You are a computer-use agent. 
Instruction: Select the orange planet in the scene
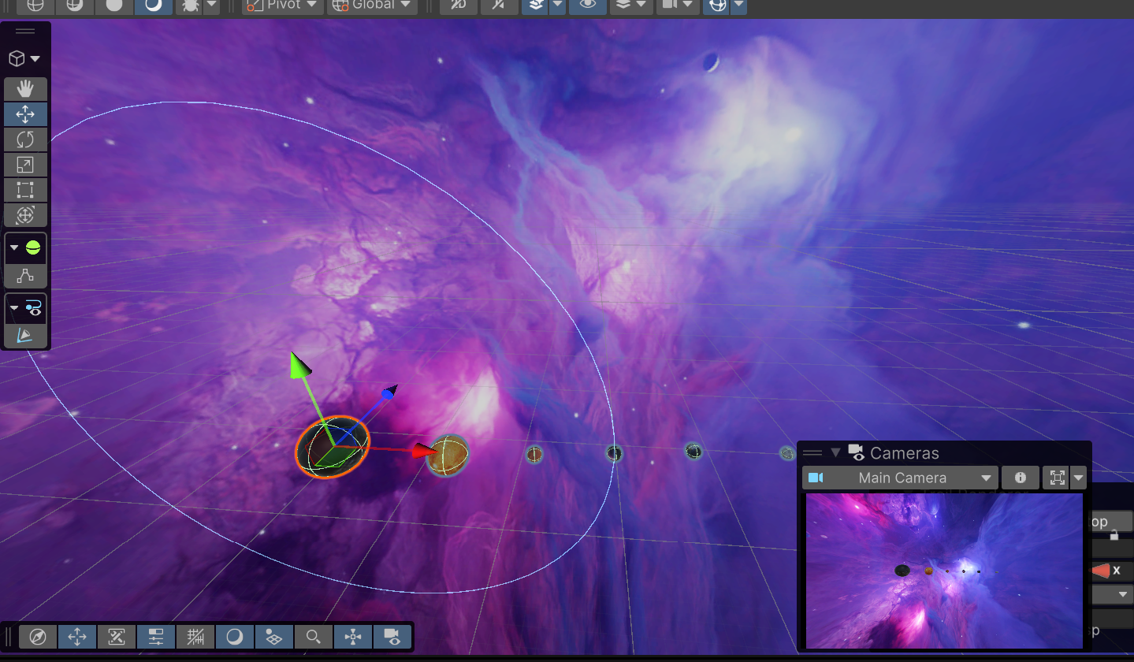point(448,455)
